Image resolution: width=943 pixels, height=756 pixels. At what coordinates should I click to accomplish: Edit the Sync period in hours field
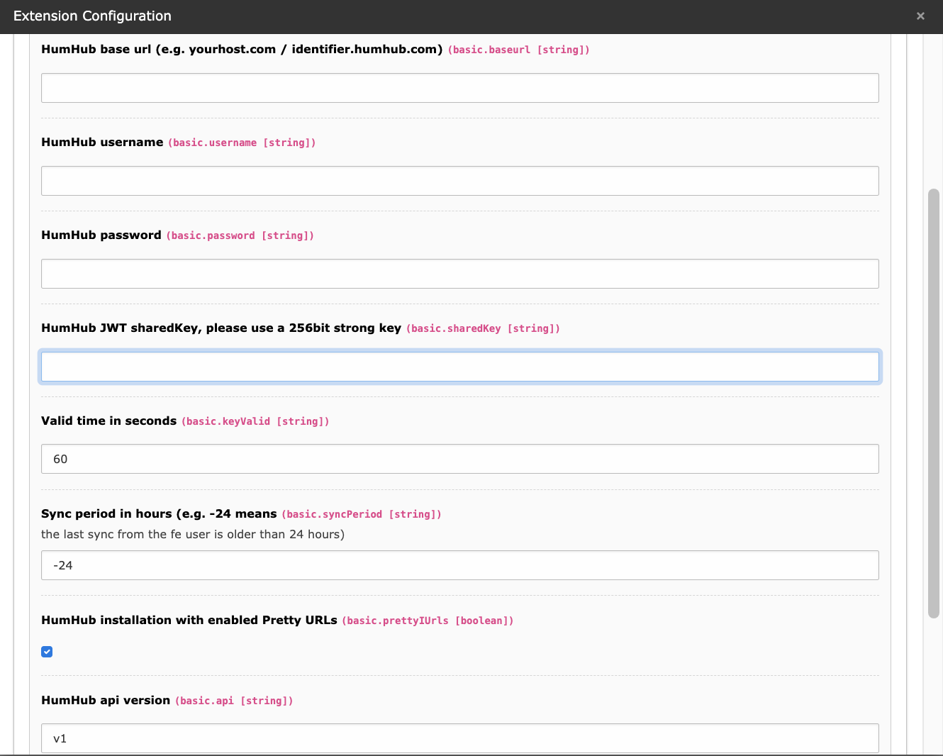(460, 565)
